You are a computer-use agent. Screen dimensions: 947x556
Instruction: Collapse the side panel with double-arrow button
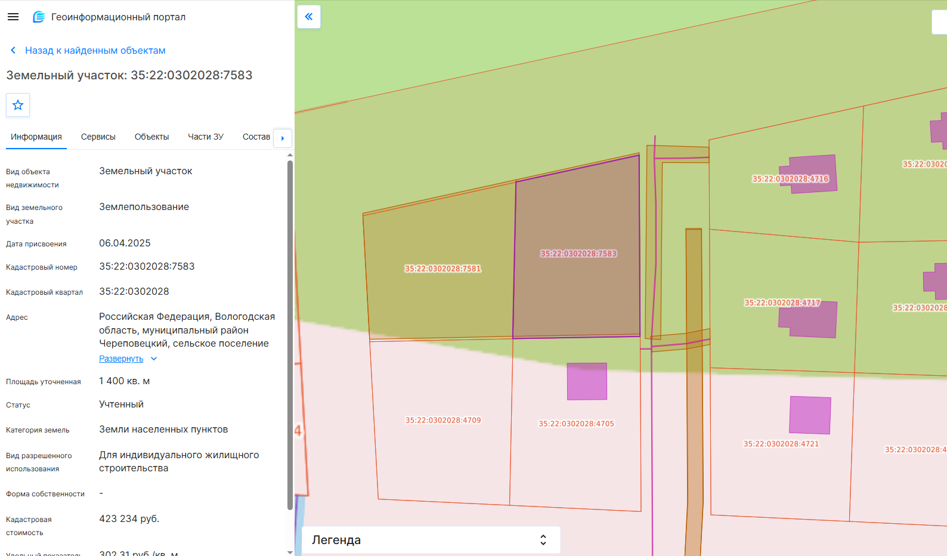pyautogui.click(x=309, y=17)
